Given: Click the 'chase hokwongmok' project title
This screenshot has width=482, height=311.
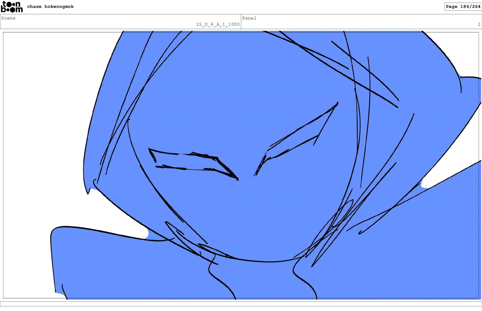Looking at the screenshot, I should [50, 7].
